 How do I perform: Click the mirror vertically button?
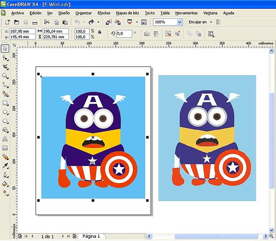156,34
